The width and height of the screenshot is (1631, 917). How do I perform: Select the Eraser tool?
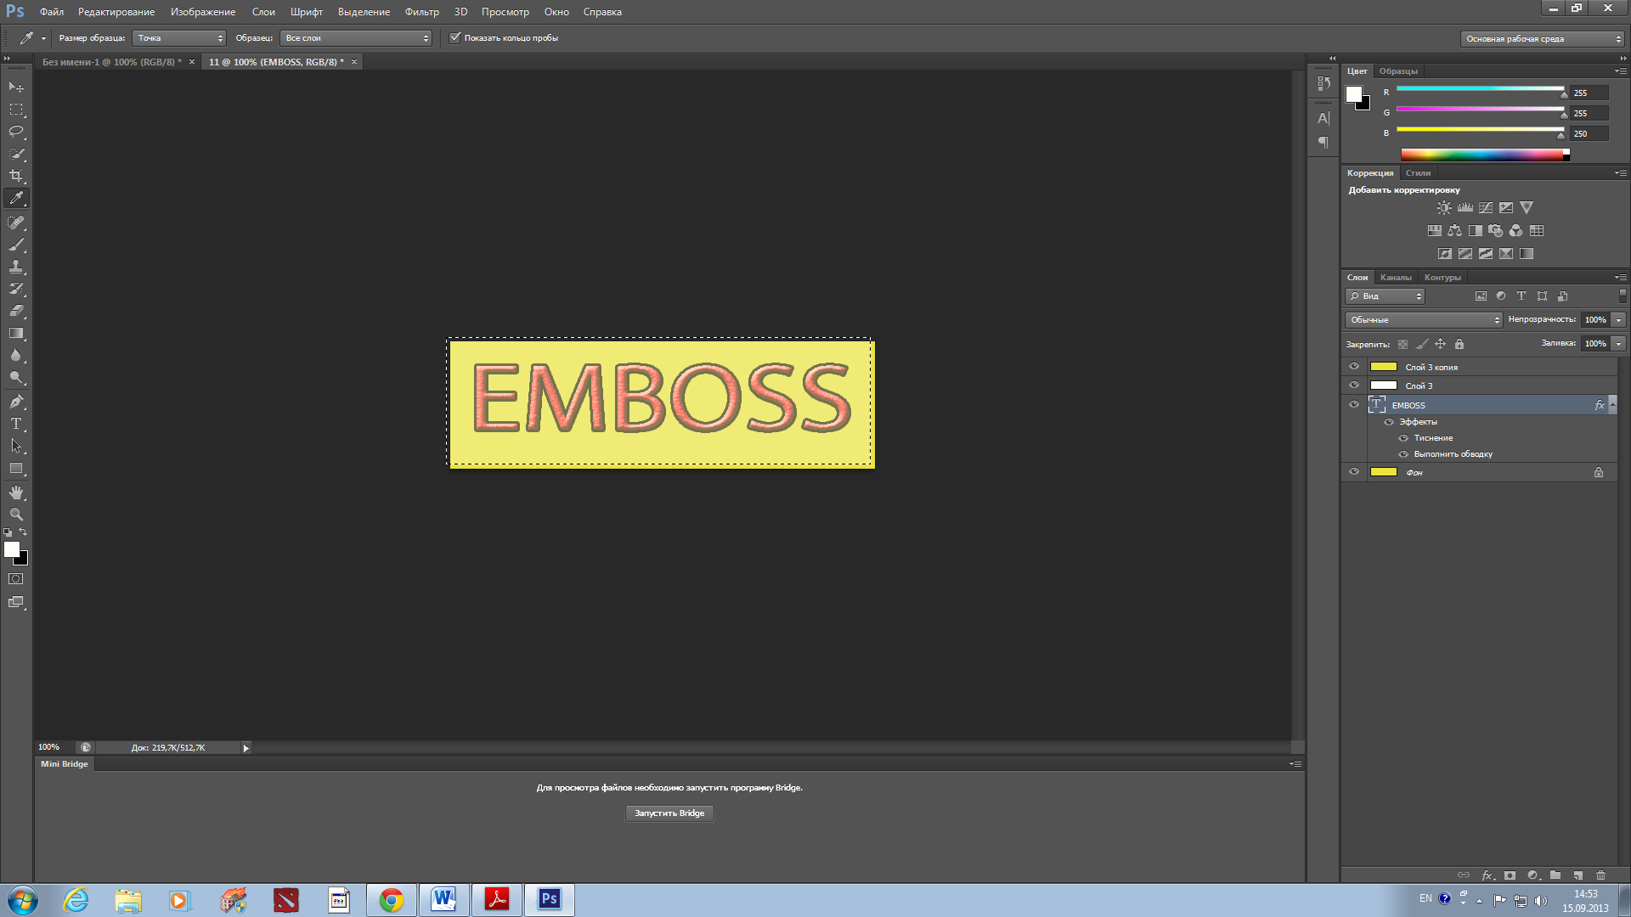click(x=16, y=311)
